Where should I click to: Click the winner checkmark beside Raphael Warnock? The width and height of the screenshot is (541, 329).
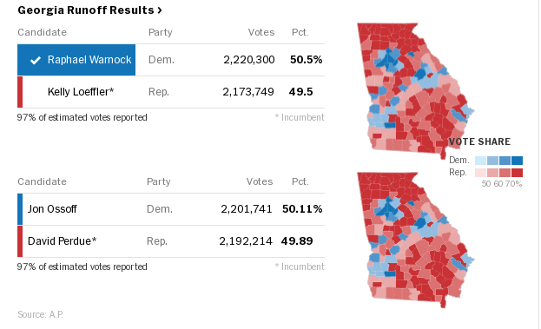click(x=36, y=61)
